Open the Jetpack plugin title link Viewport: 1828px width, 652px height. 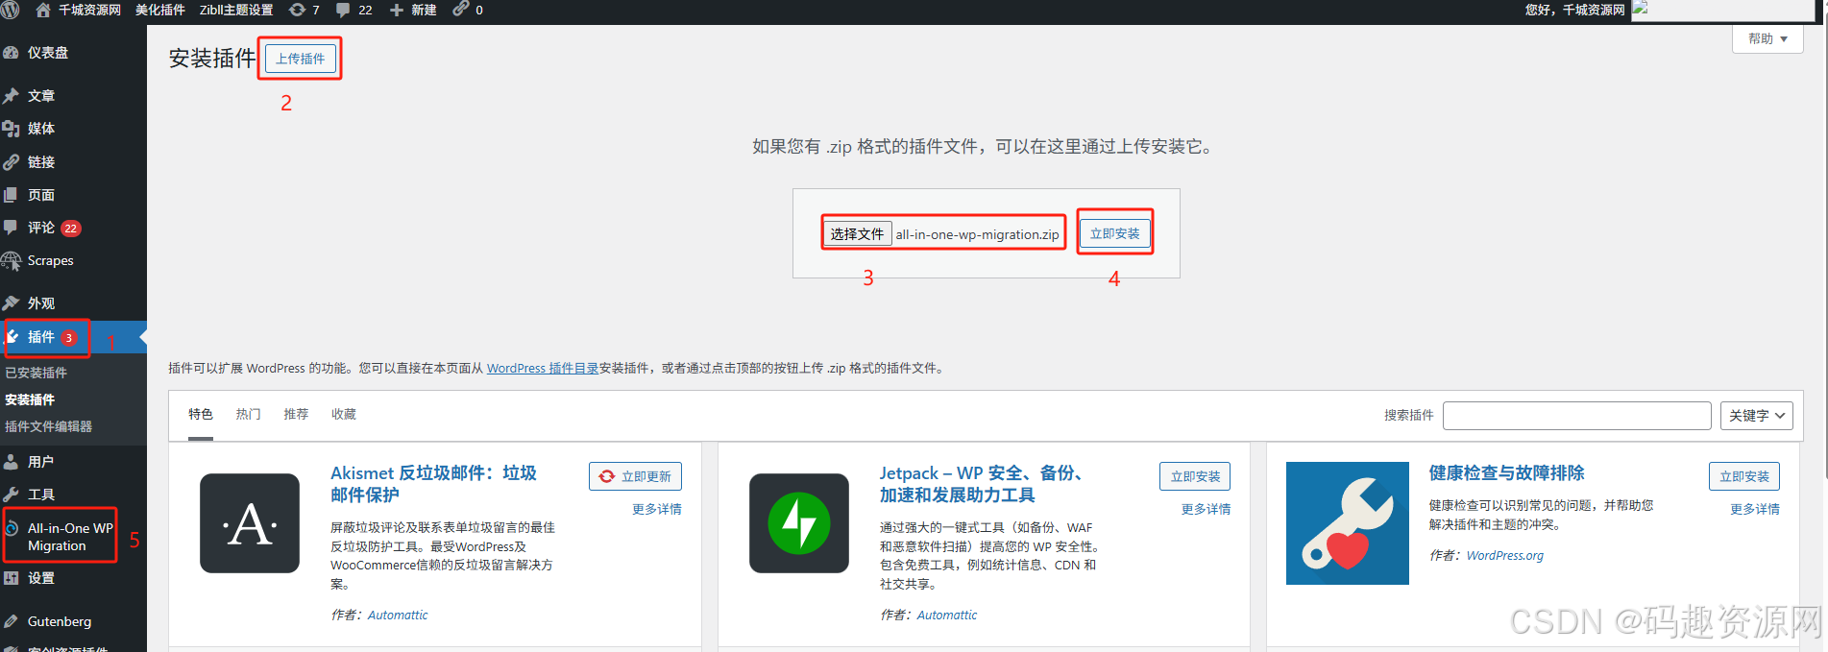click(x=981, y=484)
